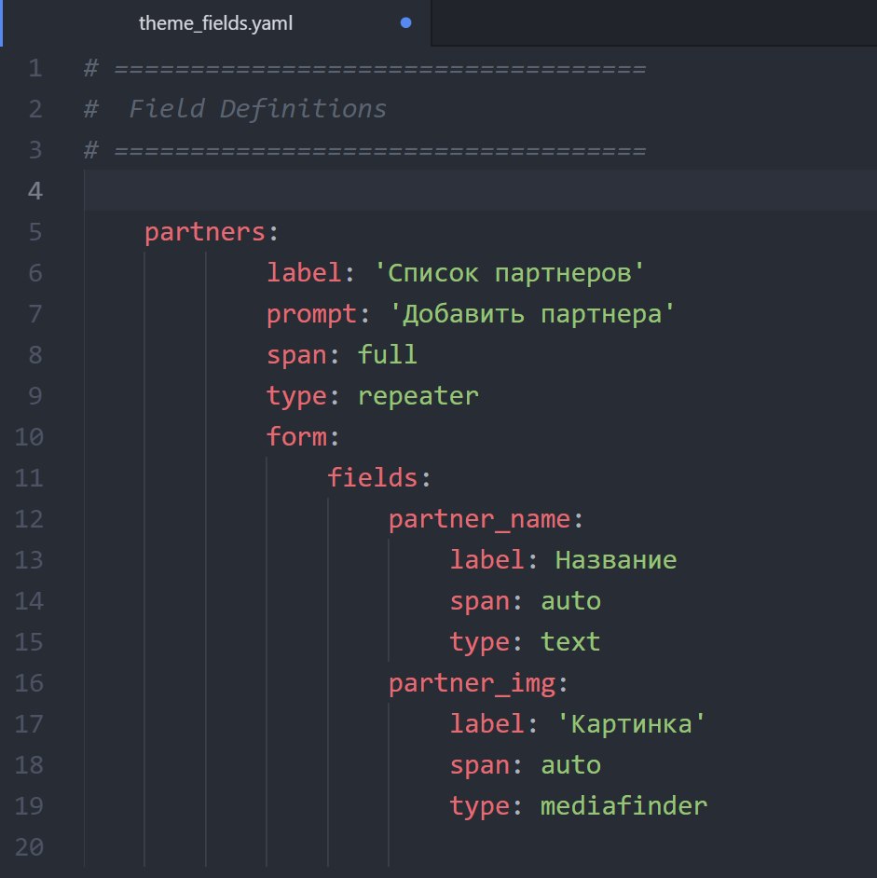The image size is (877, 878).
Task: Click the 'type' key on line 19
Action: (479, 806)
